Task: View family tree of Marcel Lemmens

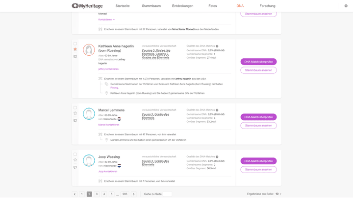Action: (258, 126)
